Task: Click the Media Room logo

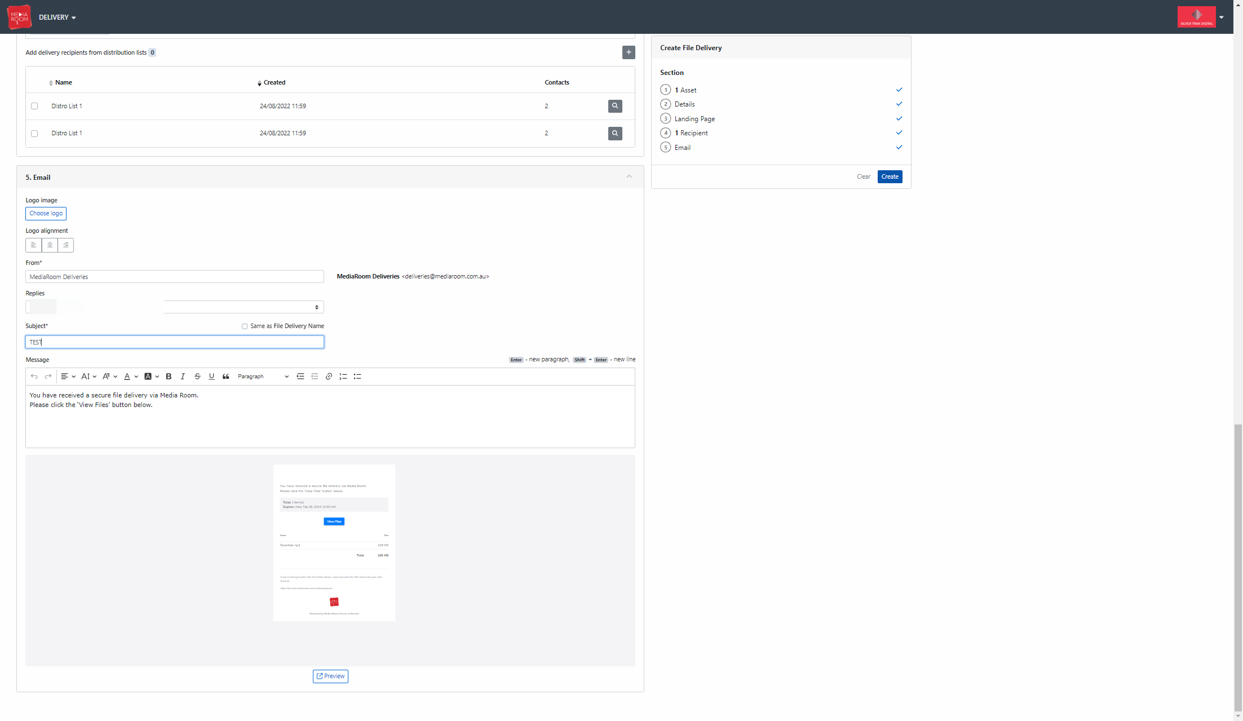Action: (19, 17)
